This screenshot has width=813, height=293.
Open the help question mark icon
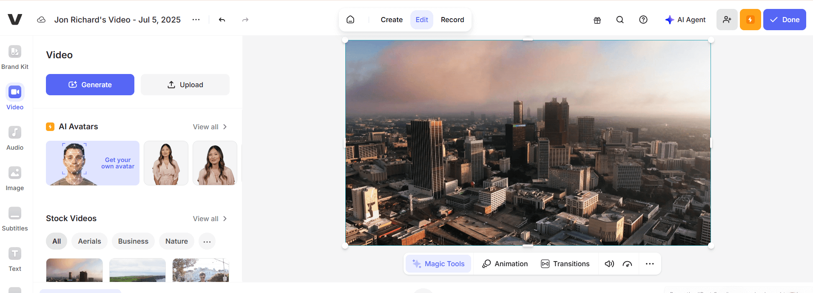coord(643,20)
